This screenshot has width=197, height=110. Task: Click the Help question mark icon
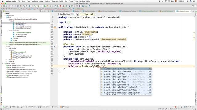pyautogui.click(x=89, y=6)
